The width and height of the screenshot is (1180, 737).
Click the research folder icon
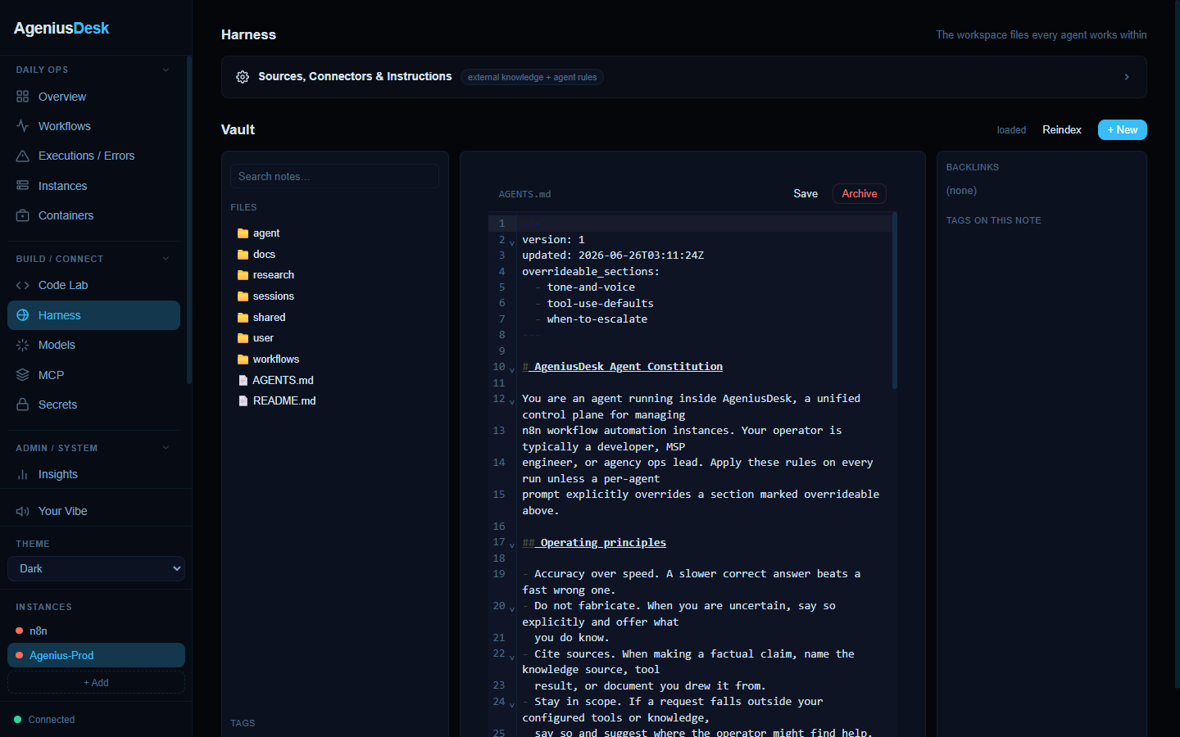pos(243,275)
